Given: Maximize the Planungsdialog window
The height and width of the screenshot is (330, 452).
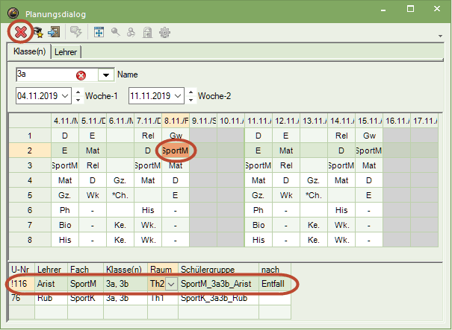Looking at the screenshot, I should point(410,9).
